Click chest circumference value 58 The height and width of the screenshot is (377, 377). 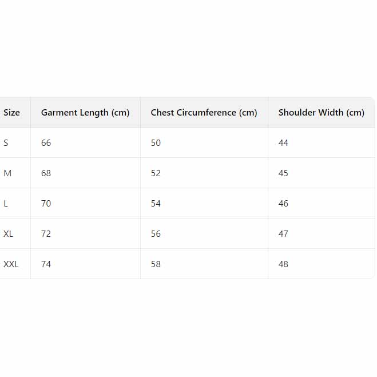(156, 264)
